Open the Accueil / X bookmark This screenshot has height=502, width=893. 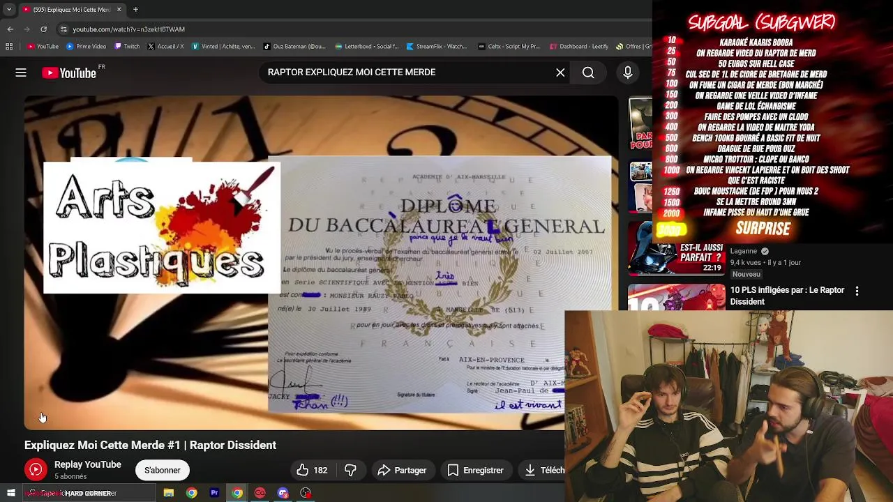coord(166,47)
